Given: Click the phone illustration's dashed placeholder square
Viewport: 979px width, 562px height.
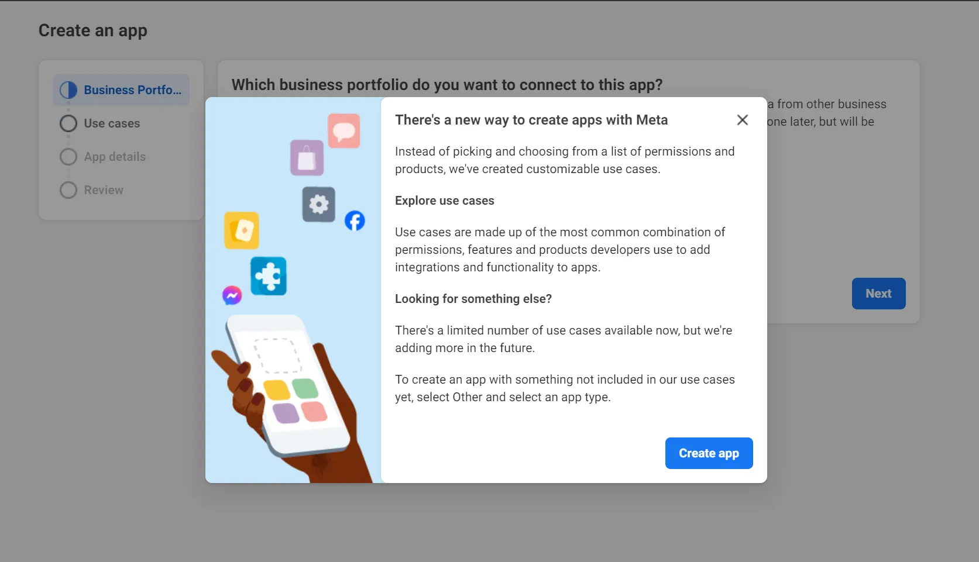Looking at the screenshot, I should 277,356.
